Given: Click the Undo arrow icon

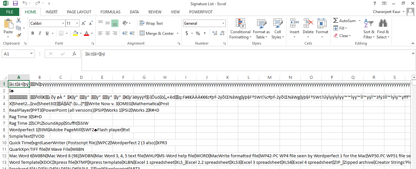Looking at the screenshot, I should [25, 4].
